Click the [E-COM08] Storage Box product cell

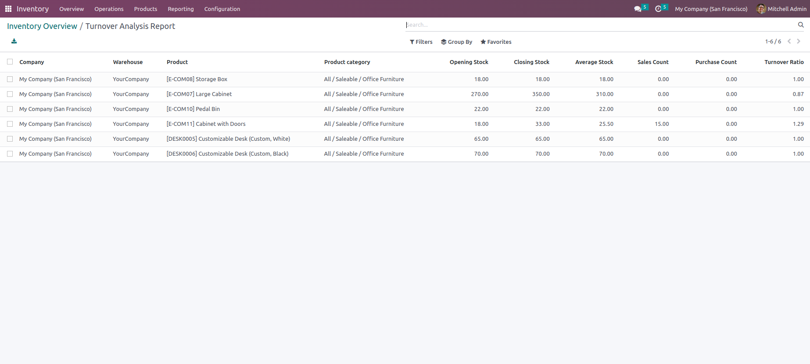click(197, 79)
